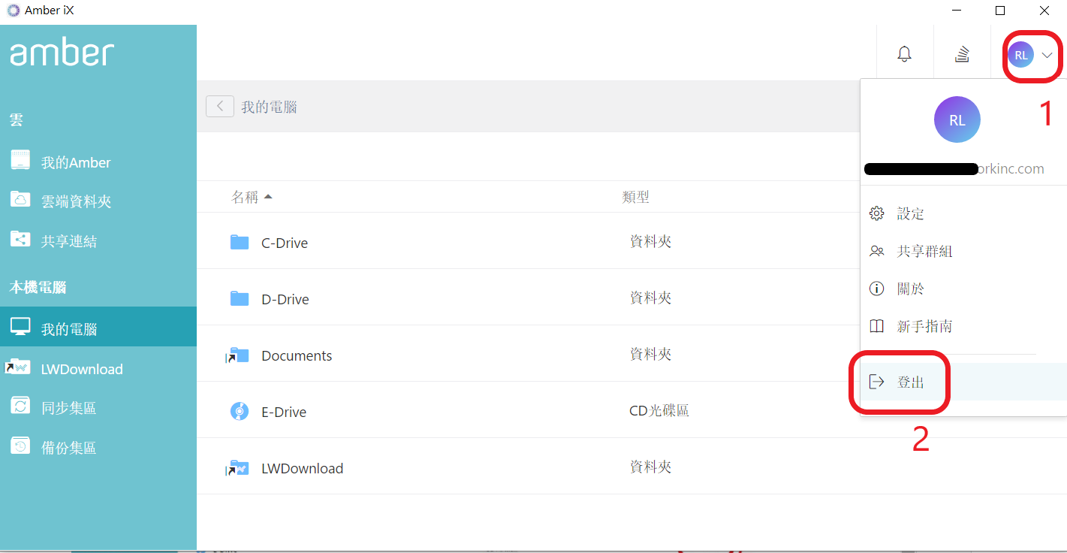The width and height of the screenshot is (1067, 553).
Task: Close the Amber iX window
Action: 1044,11
